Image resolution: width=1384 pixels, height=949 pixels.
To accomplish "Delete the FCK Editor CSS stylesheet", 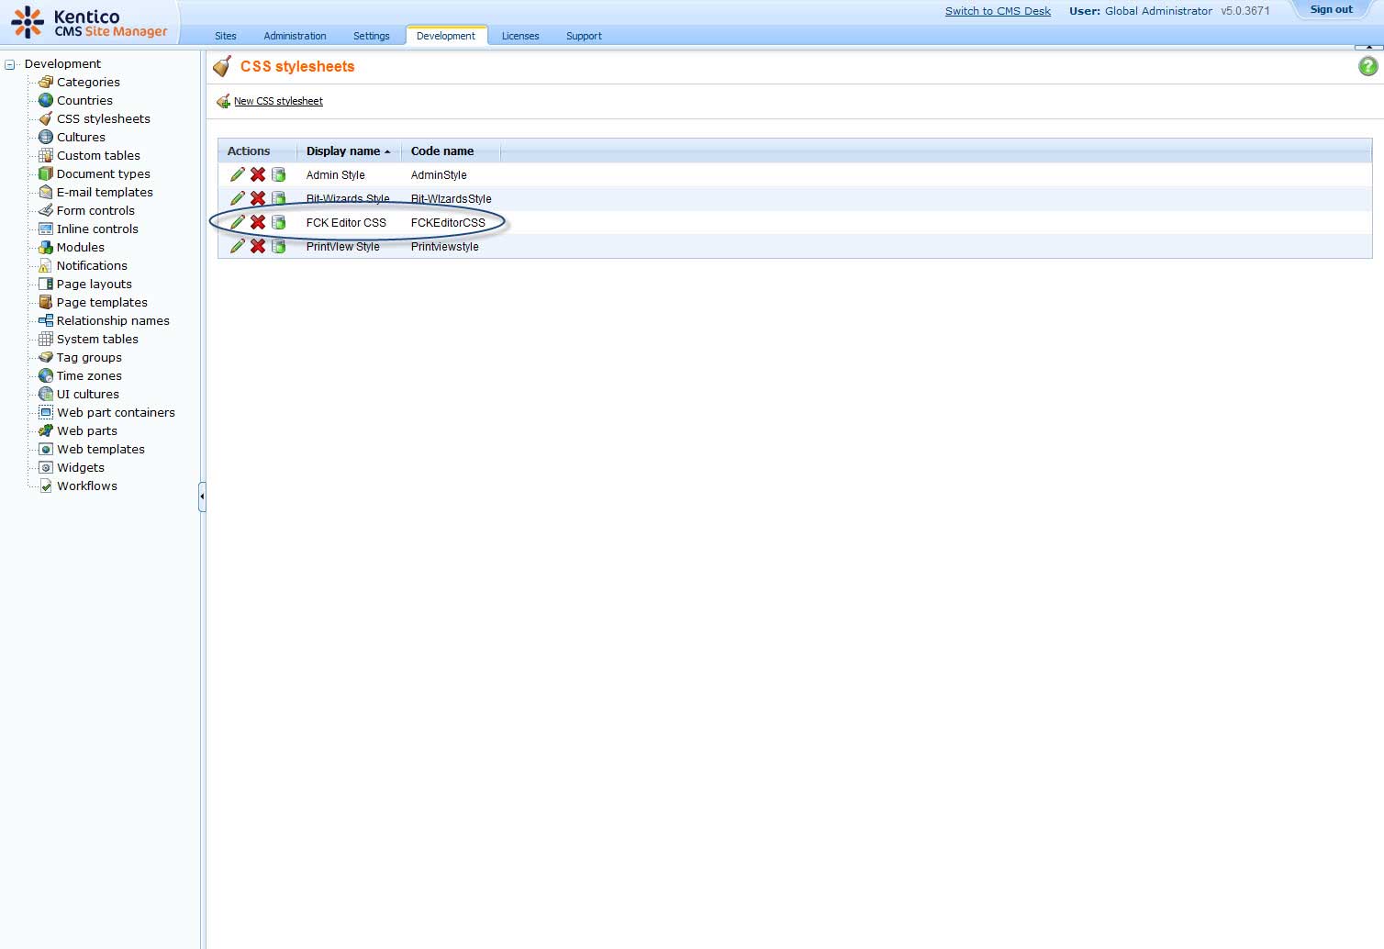I will point(258,222).
